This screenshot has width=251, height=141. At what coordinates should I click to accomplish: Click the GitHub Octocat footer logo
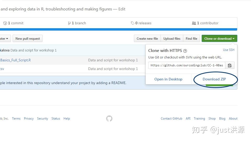click(109, 119)
